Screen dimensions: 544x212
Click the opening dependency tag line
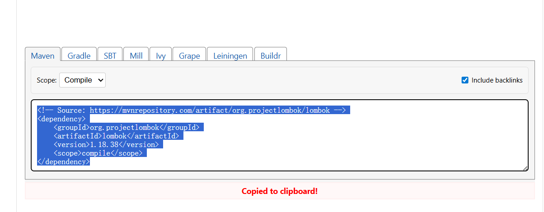pyautogui.click(x=61, y=119)
